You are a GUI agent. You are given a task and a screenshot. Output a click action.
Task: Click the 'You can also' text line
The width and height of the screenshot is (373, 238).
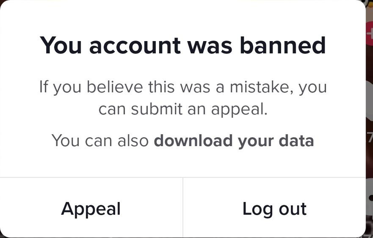[x=101, y=140]
